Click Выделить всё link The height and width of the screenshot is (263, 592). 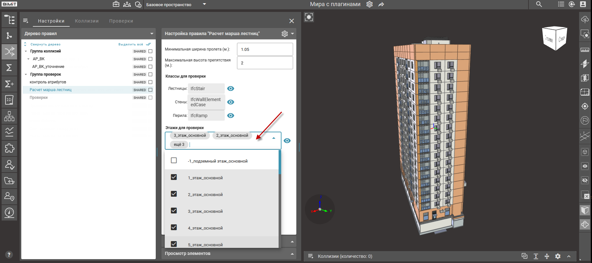pyautogui.click(x=131, y=44)
